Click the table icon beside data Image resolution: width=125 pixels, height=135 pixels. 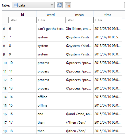[x=16, y=5]
